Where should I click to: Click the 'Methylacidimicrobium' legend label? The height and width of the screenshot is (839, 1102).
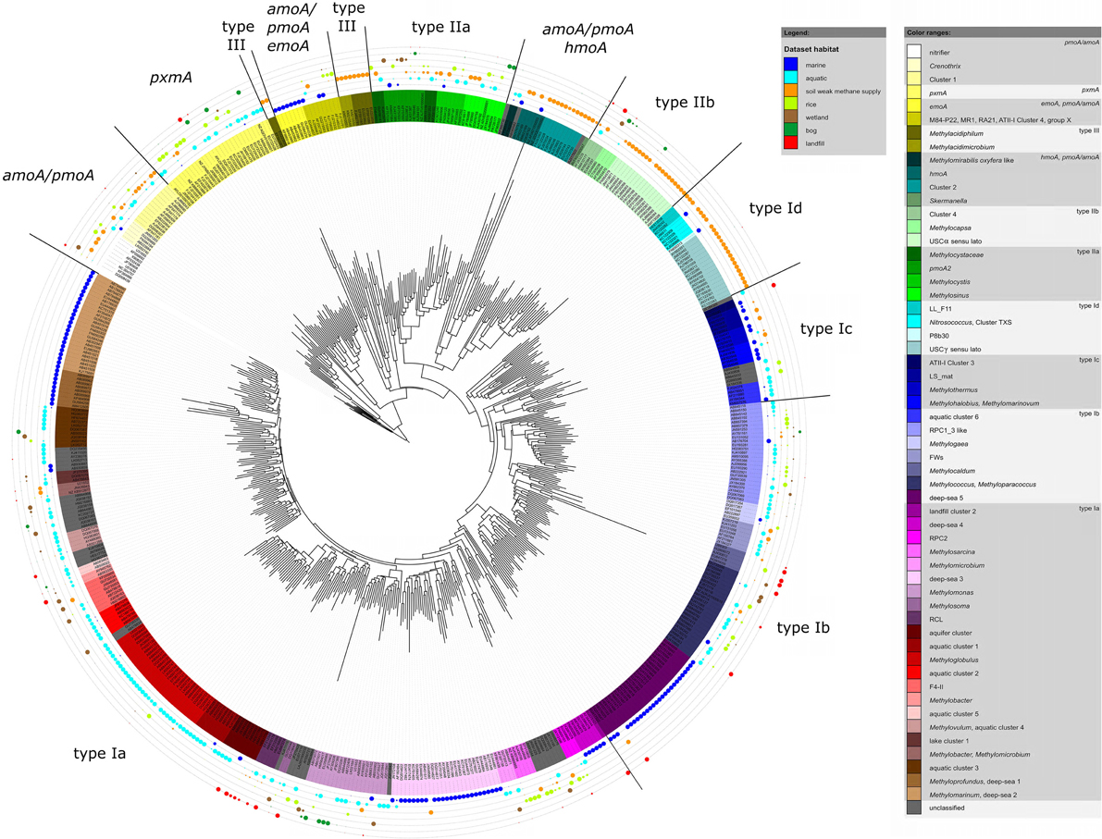pyautogui.click(x=961, y=147)
